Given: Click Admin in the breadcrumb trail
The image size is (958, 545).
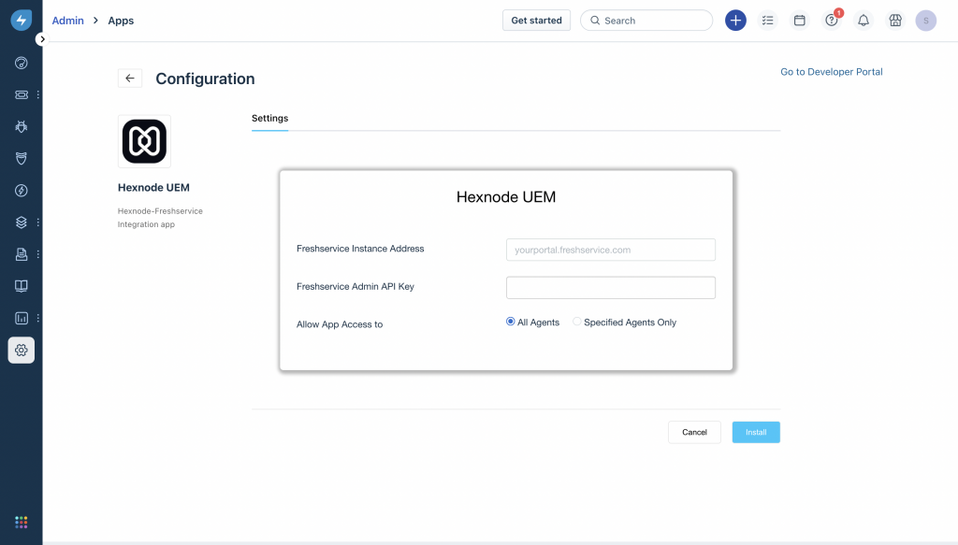Looking at the screenshot, I should [x=67, y=20].
